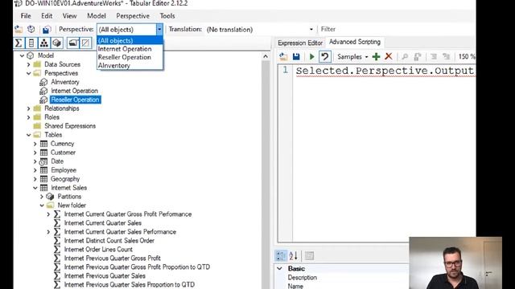The width and height of the screenshot is (515, 289).
Task: Select Internet Current Quarter Sales measure
Action: (102, 223)
